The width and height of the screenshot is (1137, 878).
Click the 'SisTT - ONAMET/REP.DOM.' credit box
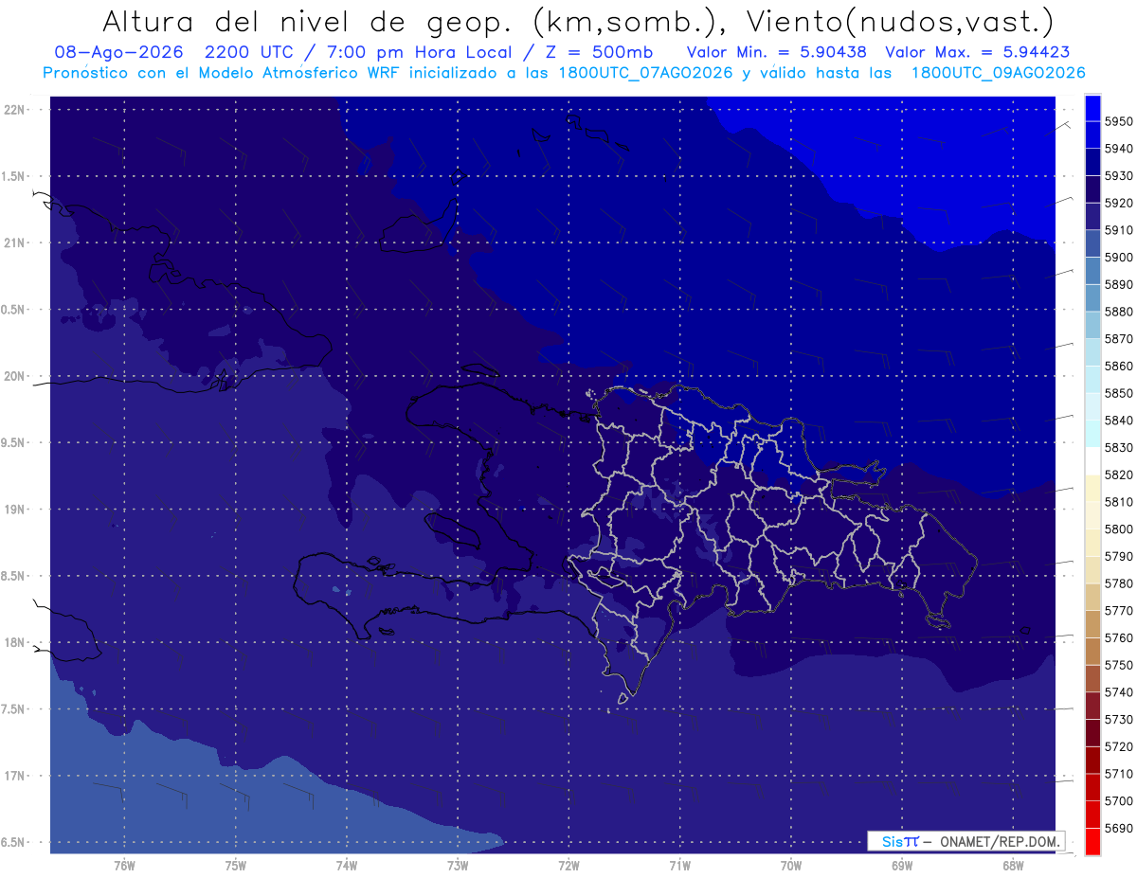point(966,841)
